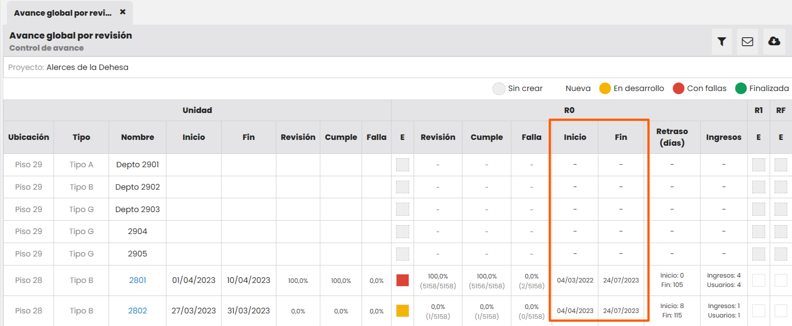Click R0 status box for Depto 2901
792x326 pixels.
(x=402, y=165)
